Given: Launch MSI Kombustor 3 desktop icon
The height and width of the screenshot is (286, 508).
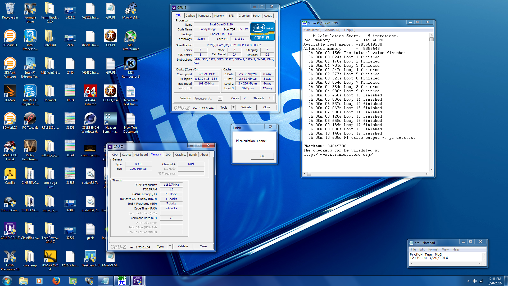Looking at the screenshot, I should (x=130, y=68).
